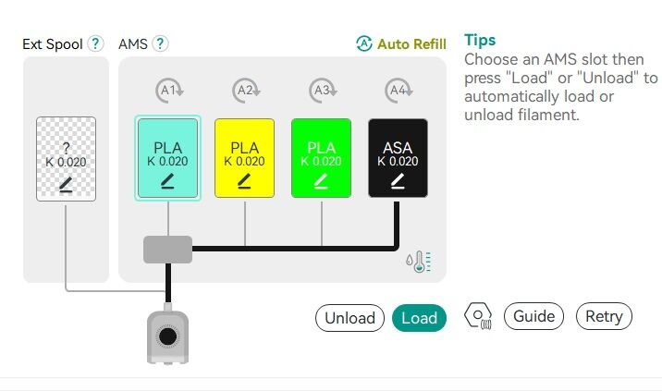Viewport: 662px width, 391px height.
Task: Edit the black ASA filament pencil
Action: pos(398,181)
